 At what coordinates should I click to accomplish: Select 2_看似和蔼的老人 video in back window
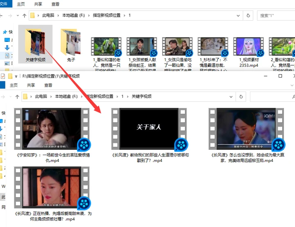click(282, 54)
